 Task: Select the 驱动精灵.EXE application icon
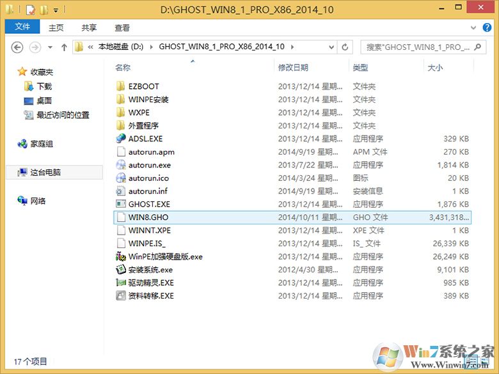tap(121, 283)
